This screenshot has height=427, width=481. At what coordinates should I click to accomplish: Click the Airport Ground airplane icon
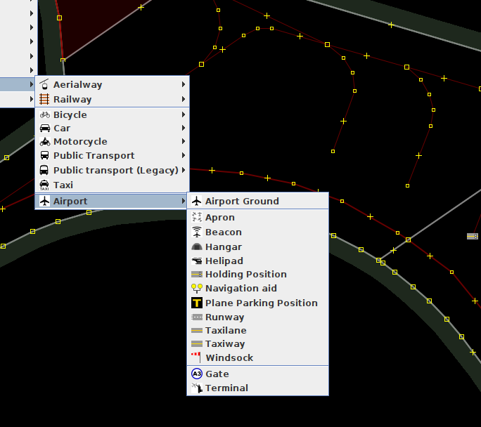[197, 202]
